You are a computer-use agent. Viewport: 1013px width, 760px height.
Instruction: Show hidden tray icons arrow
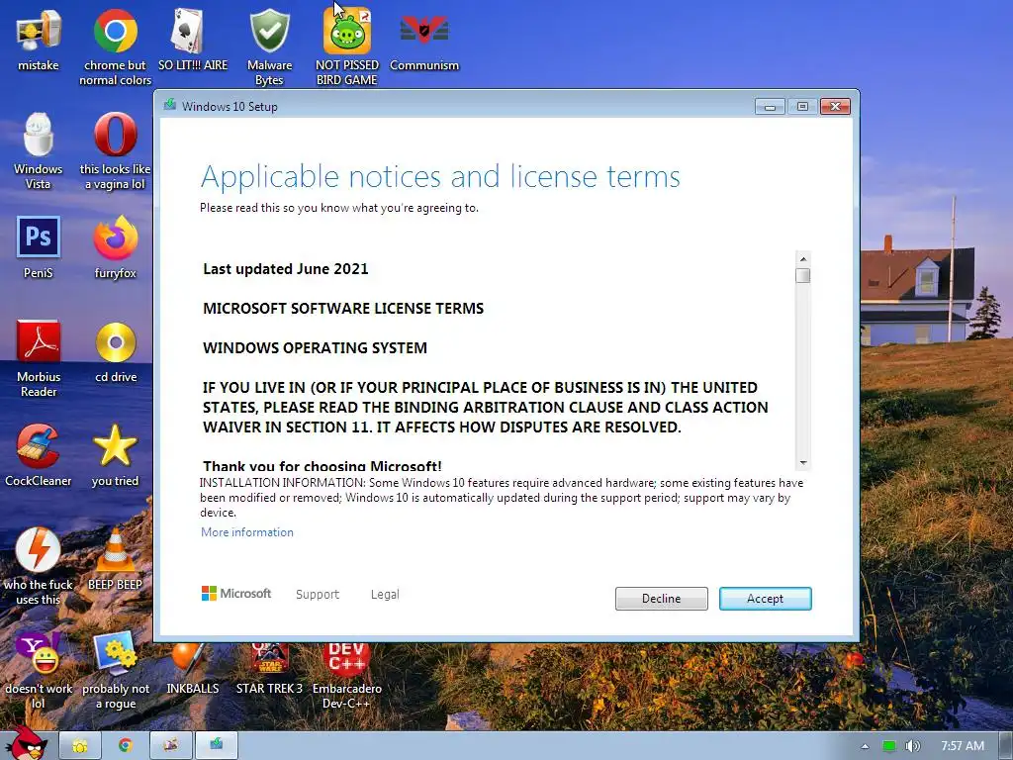click(x=865, y=746)
